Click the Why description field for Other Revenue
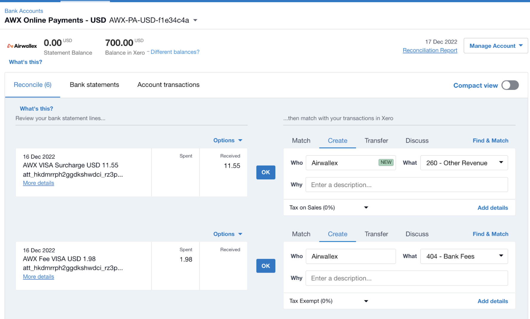Viewport: 530px width, 319px height. click(x=407, y=185)
